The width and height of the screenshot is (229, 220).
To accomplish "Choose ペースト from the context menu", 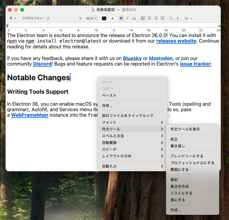I will [133, 96].
